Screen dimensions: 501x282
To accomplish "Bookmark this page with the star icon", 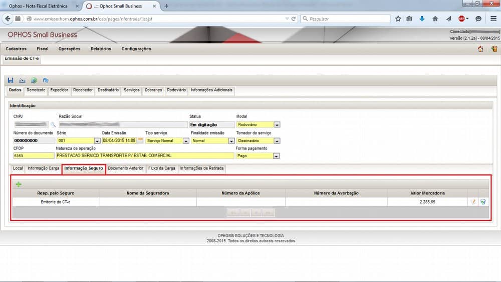I will [x=398, y=19].
